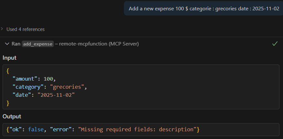Click the add_expense function name badge

click(x=38, y=44)
